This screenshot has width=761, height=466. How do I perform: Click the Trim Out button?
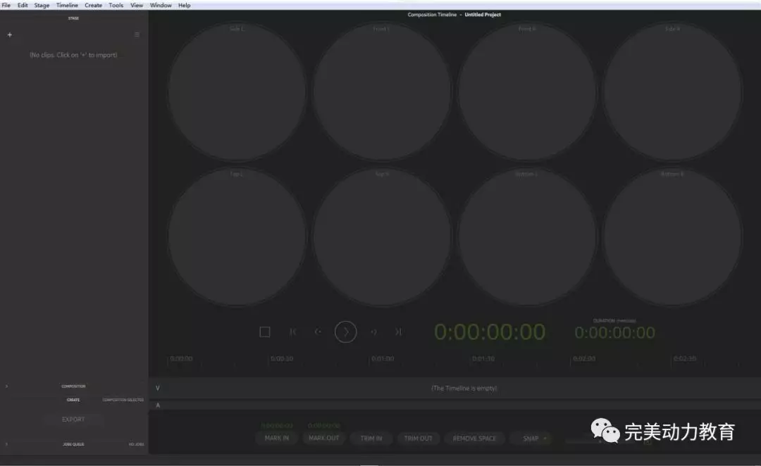[418, 439]
